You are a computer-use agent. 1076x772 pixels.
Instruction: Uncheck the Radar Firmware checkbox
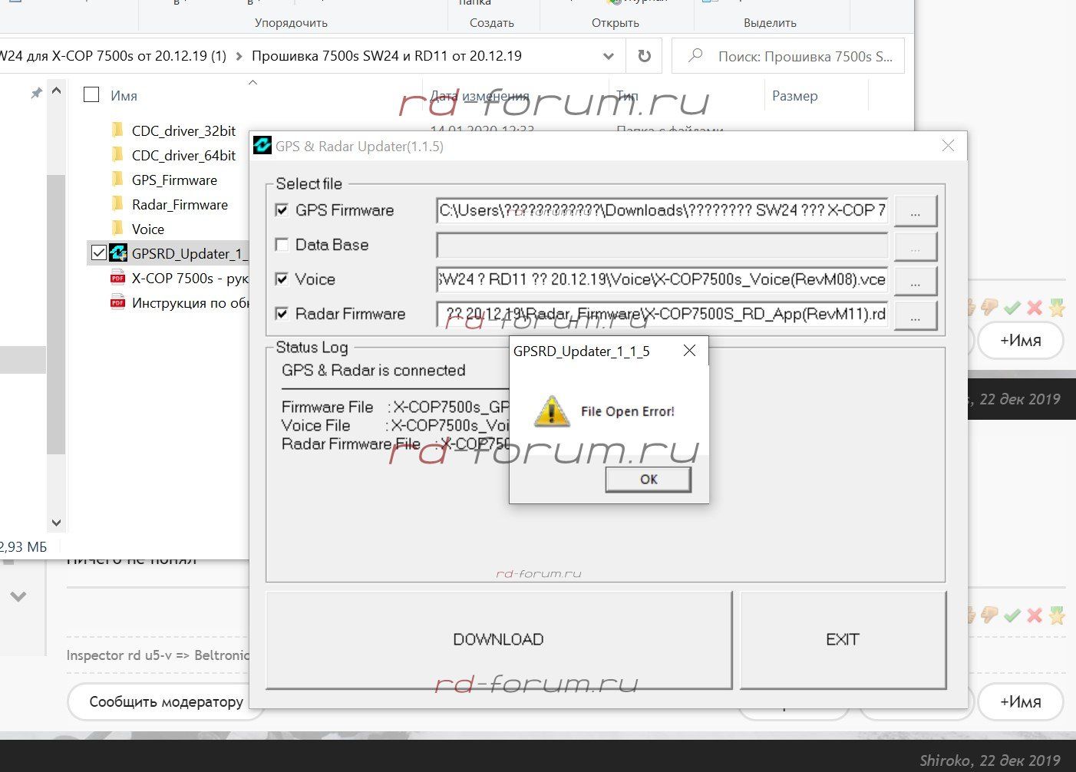(x=282, y=314)
